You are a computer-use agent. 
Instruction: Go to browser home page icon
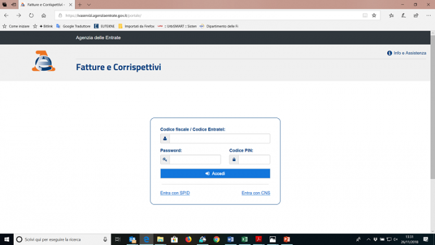click(43, 16)
